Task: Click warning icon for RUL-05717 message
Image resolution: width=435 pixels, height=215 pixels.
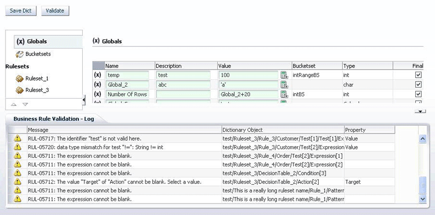Action: [18, 138]
